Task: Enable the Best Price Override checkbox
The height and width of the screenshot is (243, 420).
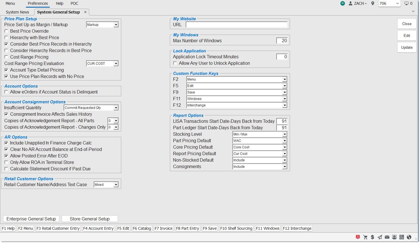Action: pyautogui.click(x=6, y=31)
